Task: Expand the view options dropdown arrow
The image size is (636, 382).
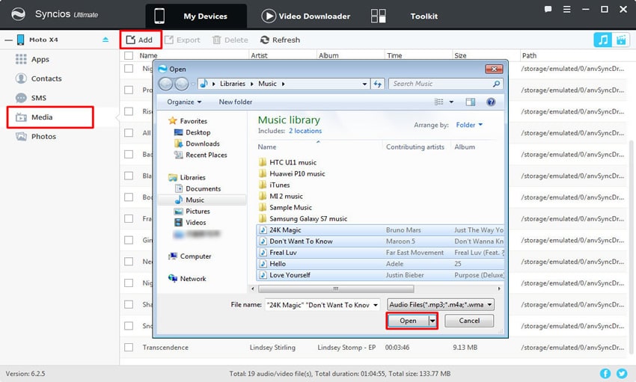Action: [x=451, y=102]
